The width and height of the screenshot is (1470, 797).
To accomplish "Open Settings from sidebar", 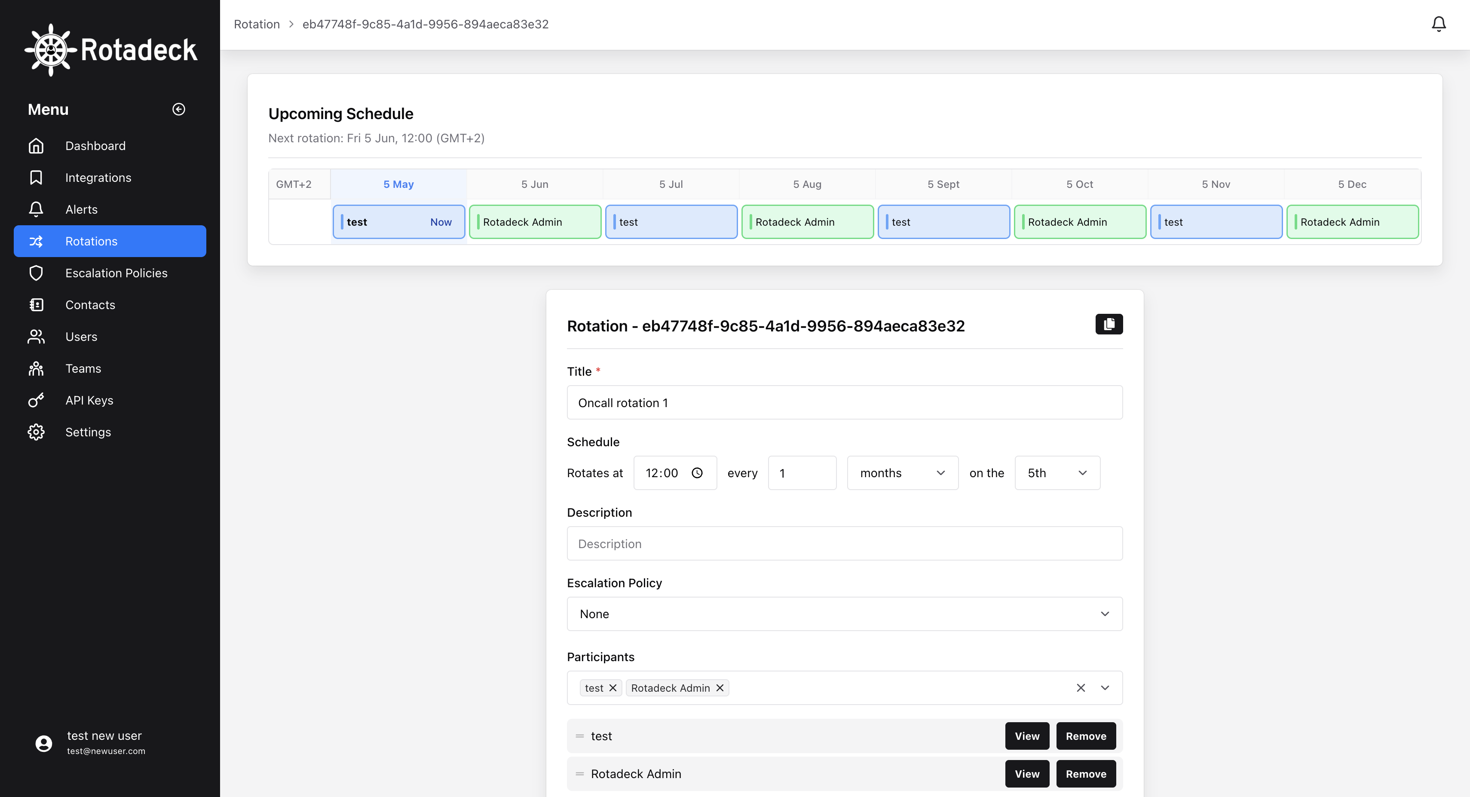I will 110,432.
